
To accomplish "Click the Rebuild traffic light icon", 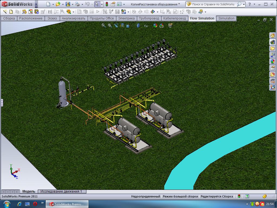I will [x=107, y=4].
